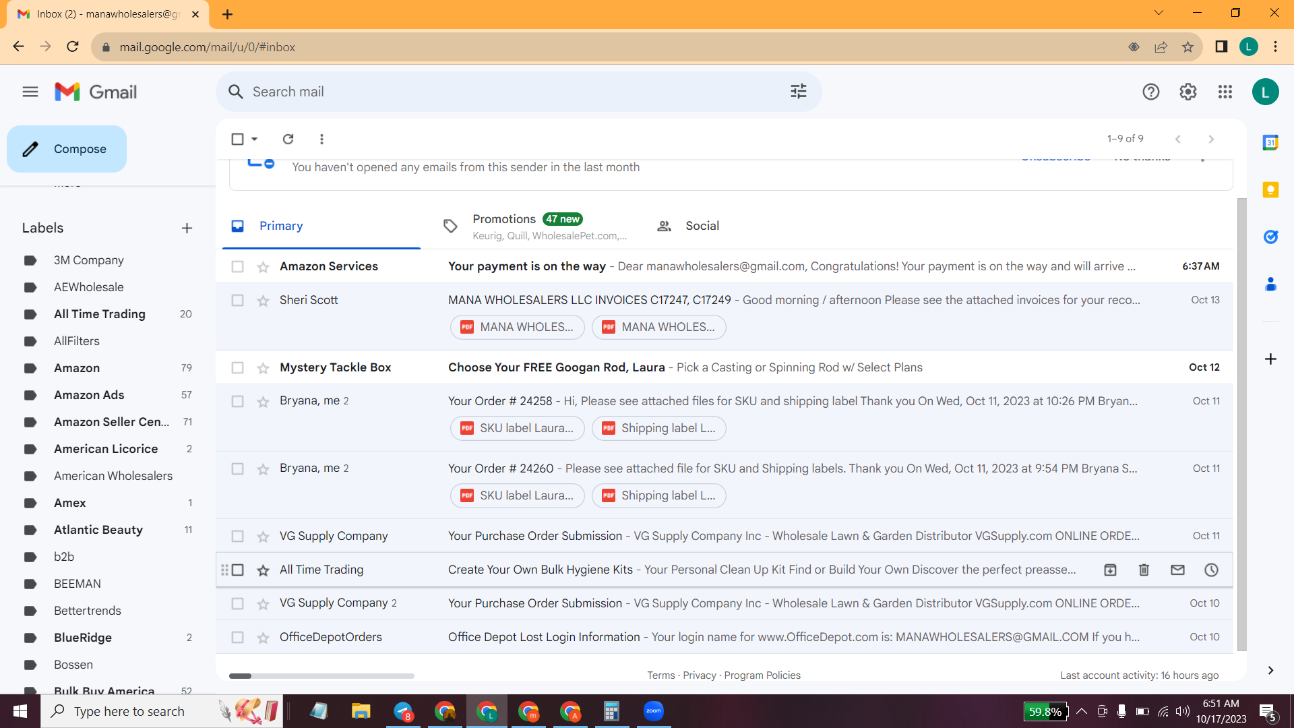Click the Chrome address bar URL

tap(208, 47)
